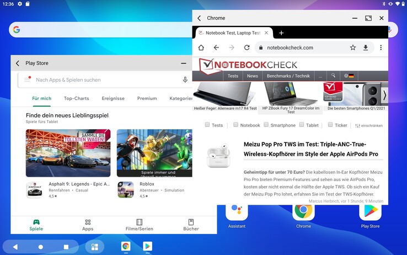Tap Android home navigation button
This screenshot has width=407, height=255.
pos(41,247)
